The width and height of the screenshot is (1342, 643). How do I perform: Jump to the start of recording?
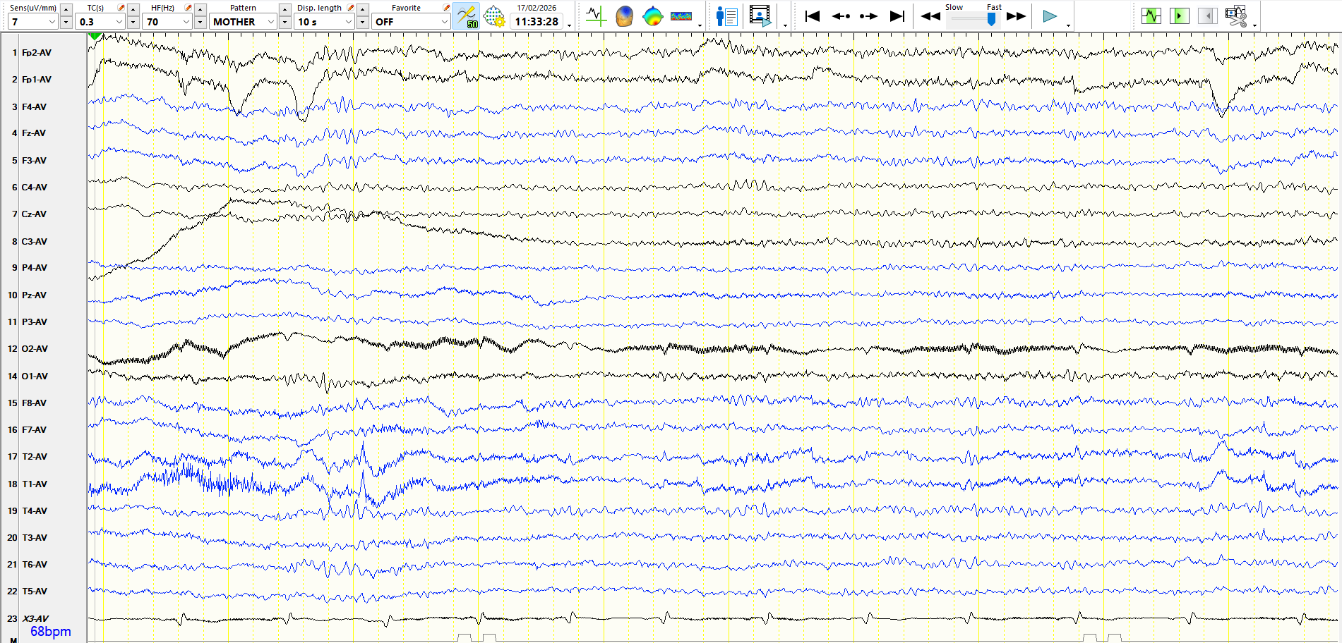coord(813,16)
